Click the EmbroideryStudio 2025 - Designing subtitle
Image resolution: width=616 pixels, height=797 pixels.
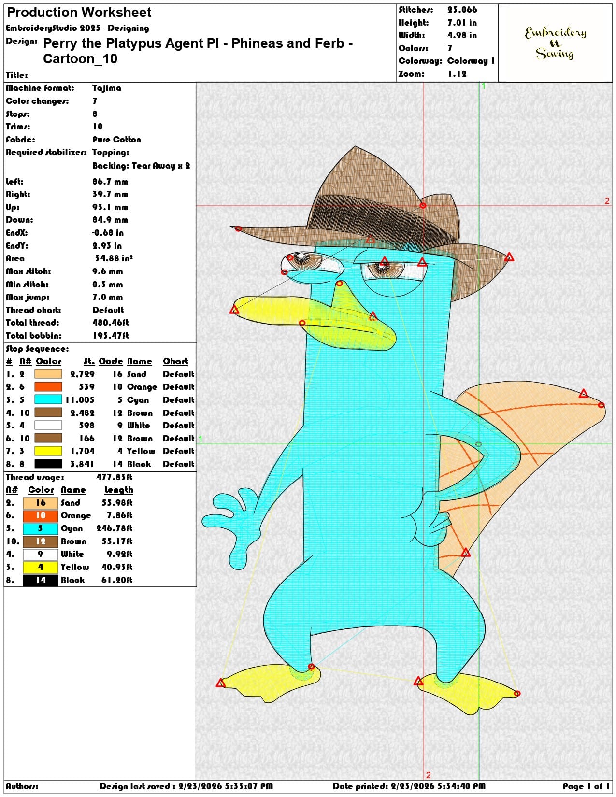(x=77, y=28)
